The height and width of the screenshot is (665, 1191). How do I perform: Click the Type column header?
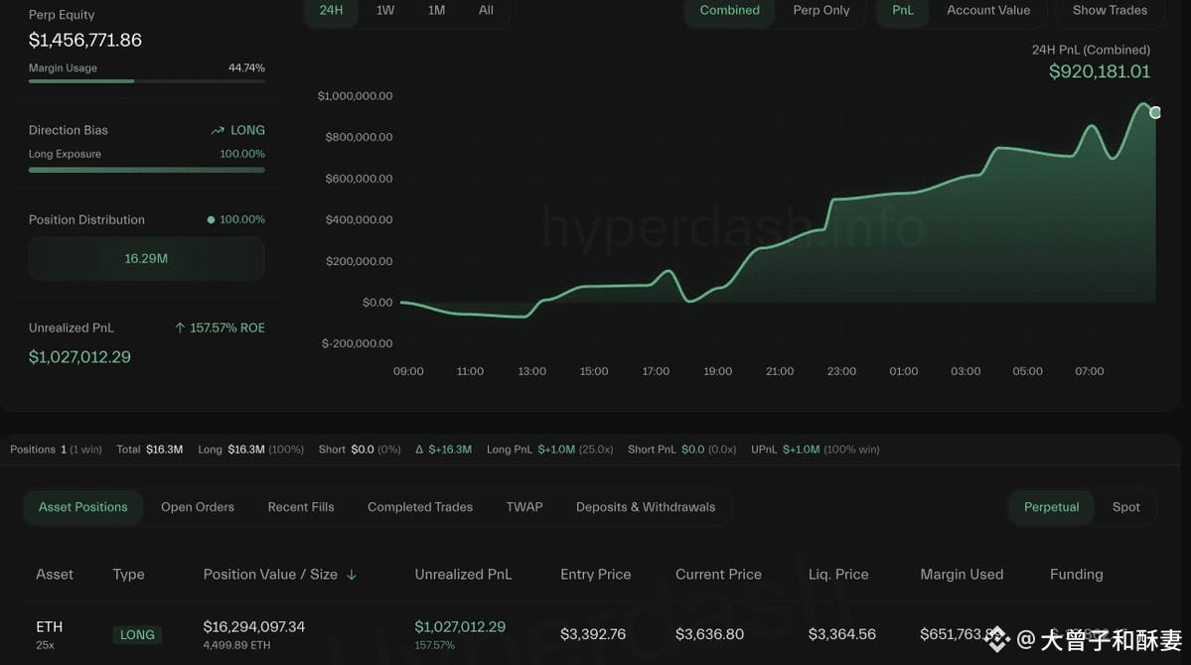coord(128,575)
